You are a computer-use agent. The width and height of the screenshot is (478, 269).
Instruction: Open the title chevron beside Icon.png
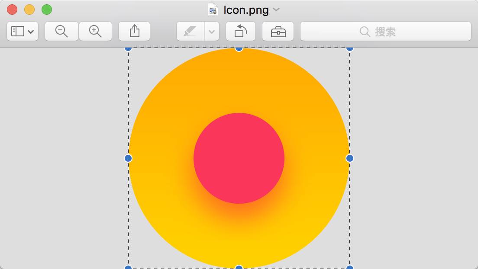(276, 10)
